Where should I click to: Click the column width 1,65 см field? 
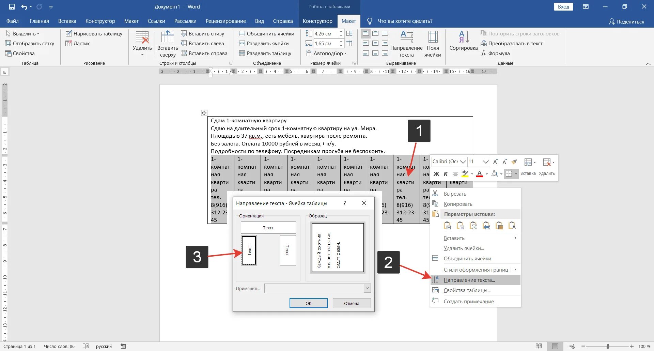[x=326, y=43]
